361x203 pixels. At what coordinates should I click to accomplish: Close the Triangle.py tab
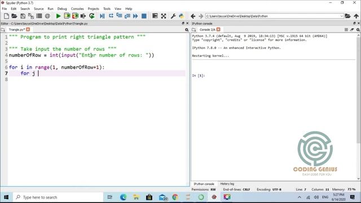pos(28,29)
